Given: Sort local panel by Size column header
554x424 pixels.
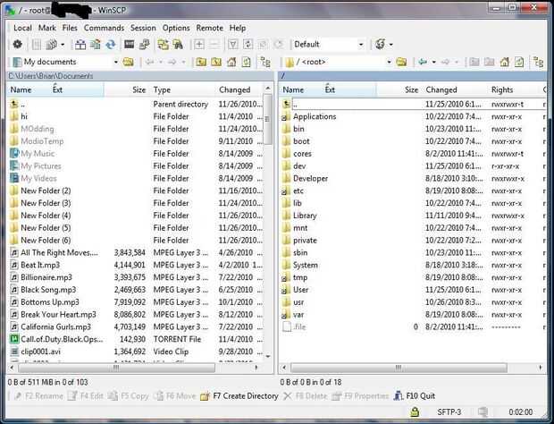Looking at the screenshot, I should (x=126, y=89).
